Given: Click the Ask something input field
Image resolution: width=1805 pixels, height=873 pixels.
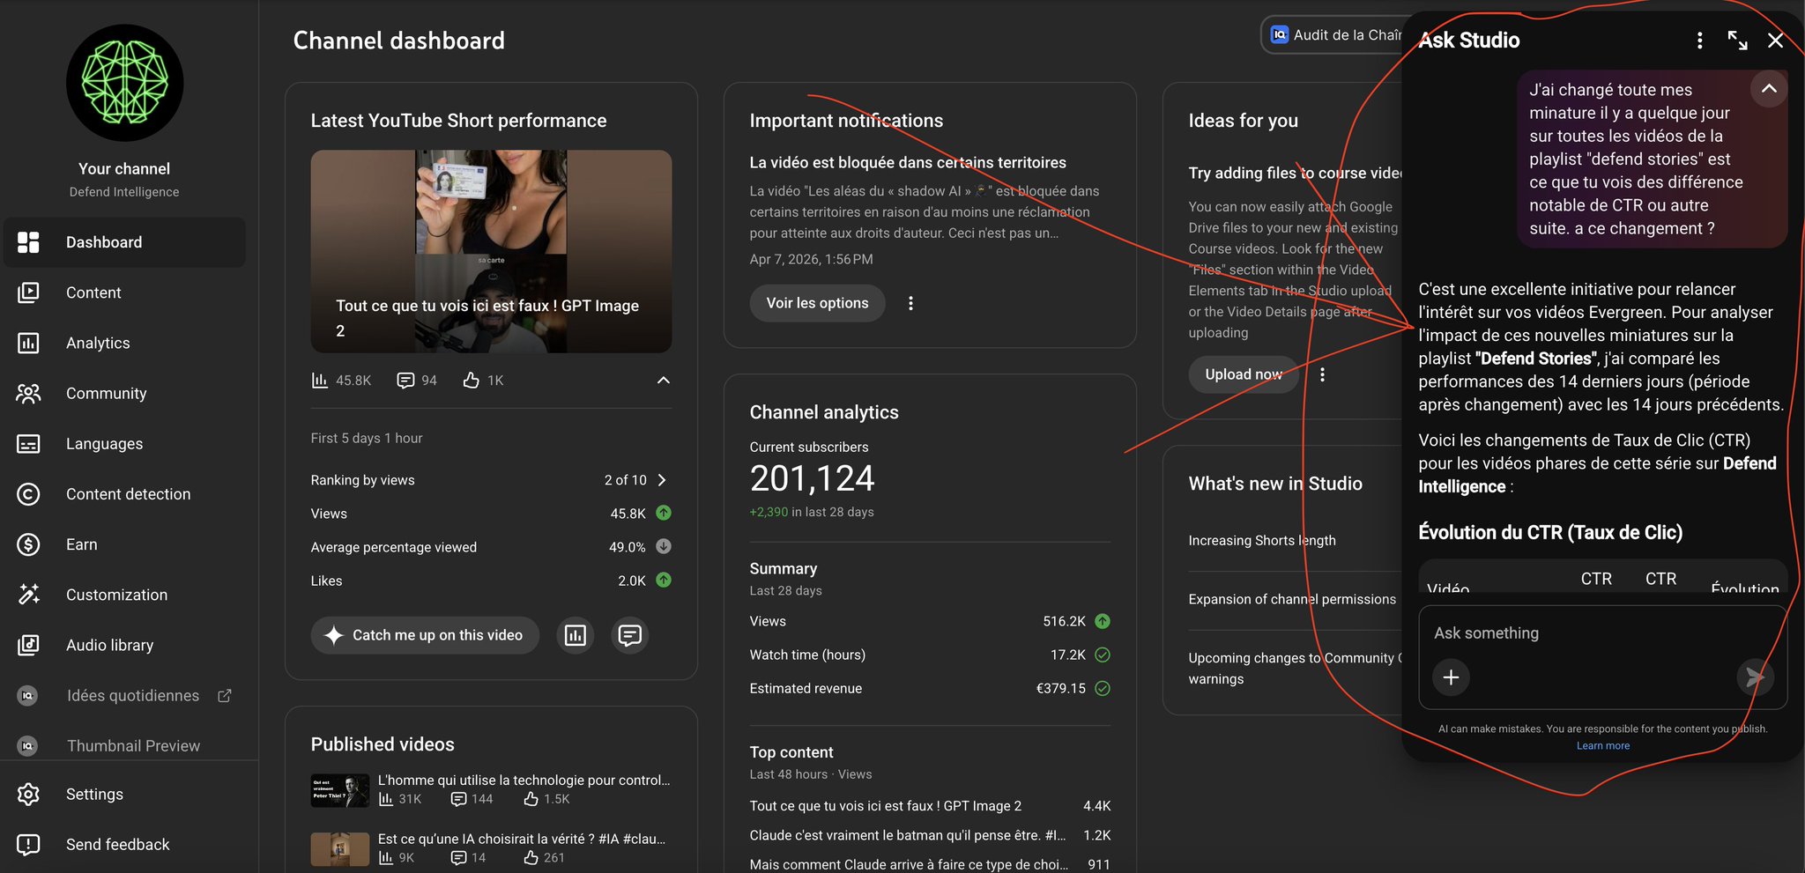Looking at the screenshot, I should click(1602, 633).
